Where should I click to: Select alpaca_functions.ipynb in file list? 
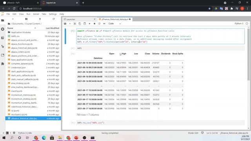[x=33, y=44]
